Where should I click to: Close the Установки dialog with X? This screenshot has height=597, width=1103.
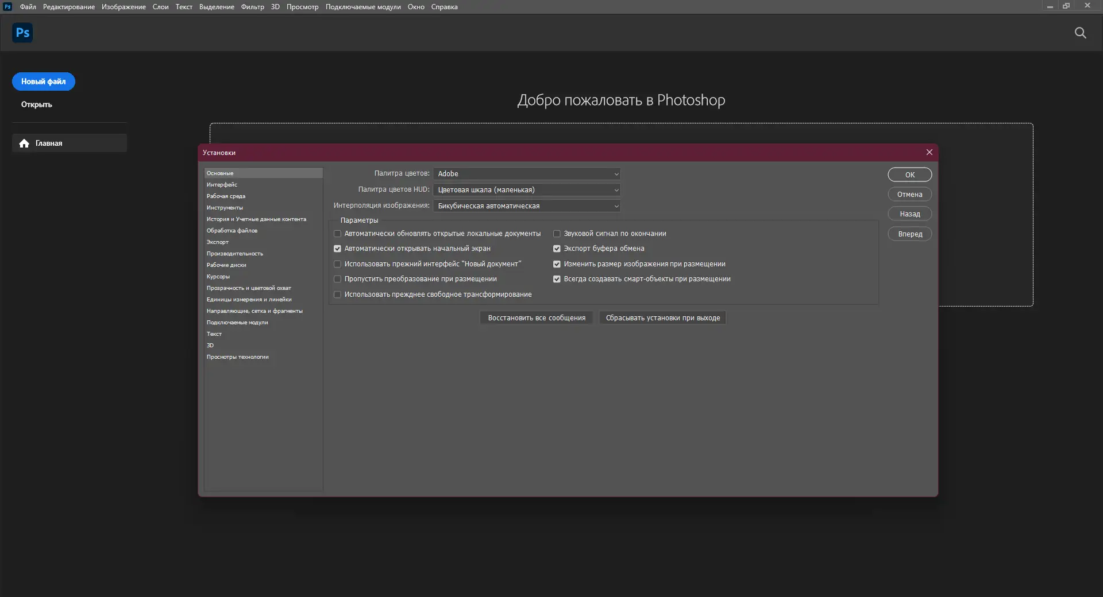coord(929,152)
